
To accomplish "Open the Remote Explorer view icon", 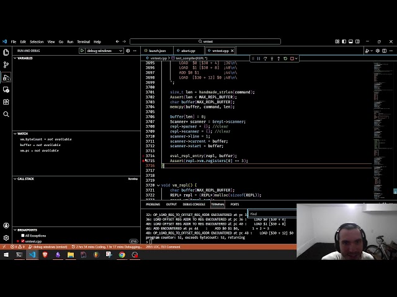I will pos(6,90).
